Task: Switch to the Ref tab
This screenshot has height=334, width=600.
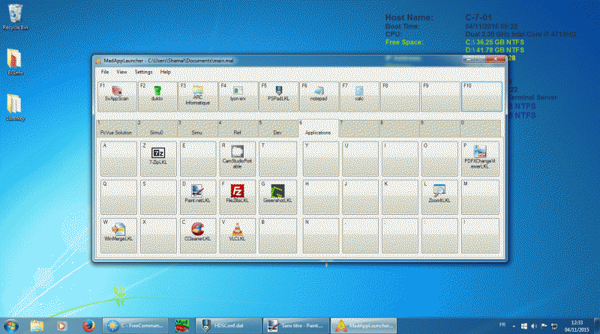Action: (237, 128)
